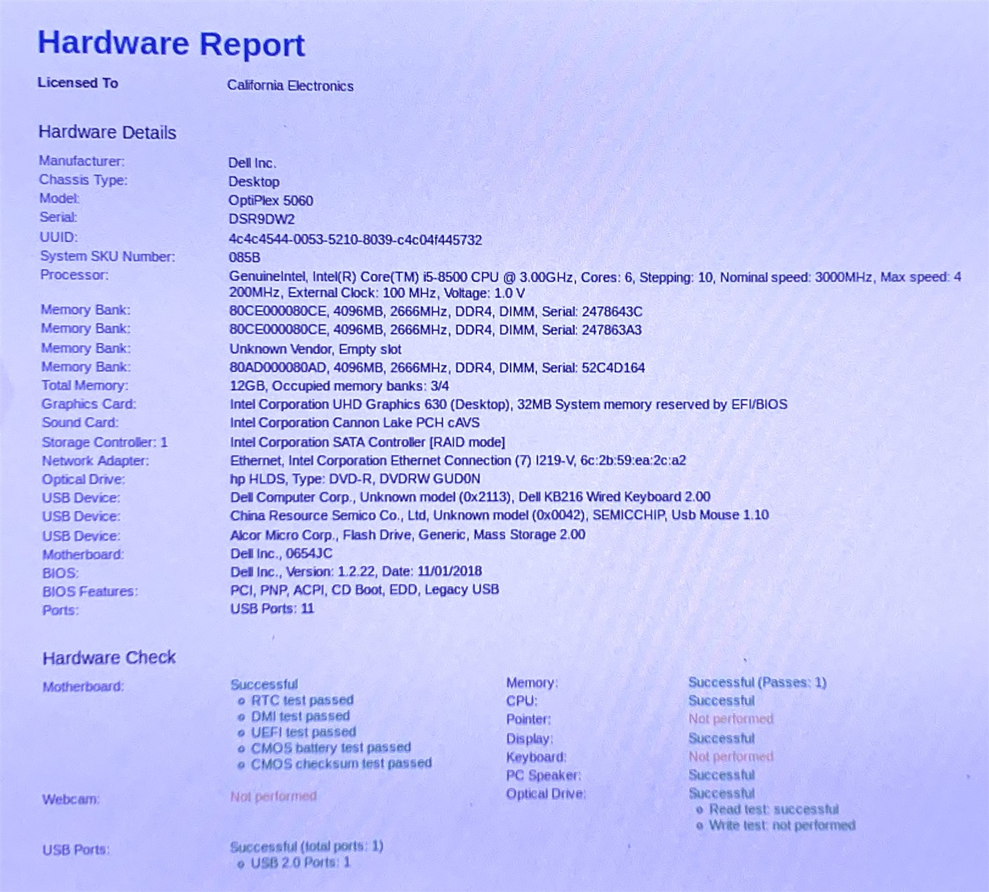The image size is (989, 892).
Task: Click 'RTC test passed' result
Action: [302, 700]
